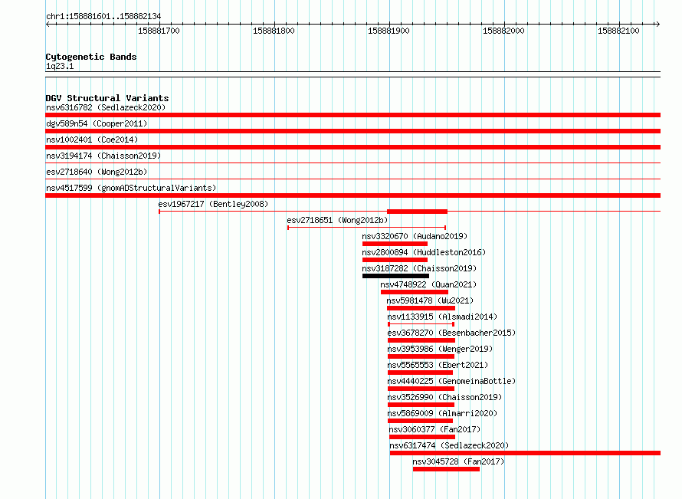The height and width of the screenshot is (499, 682).
Task: Select nsv1133915 (Alsmadi2014) label
Action: click(442, 317)
